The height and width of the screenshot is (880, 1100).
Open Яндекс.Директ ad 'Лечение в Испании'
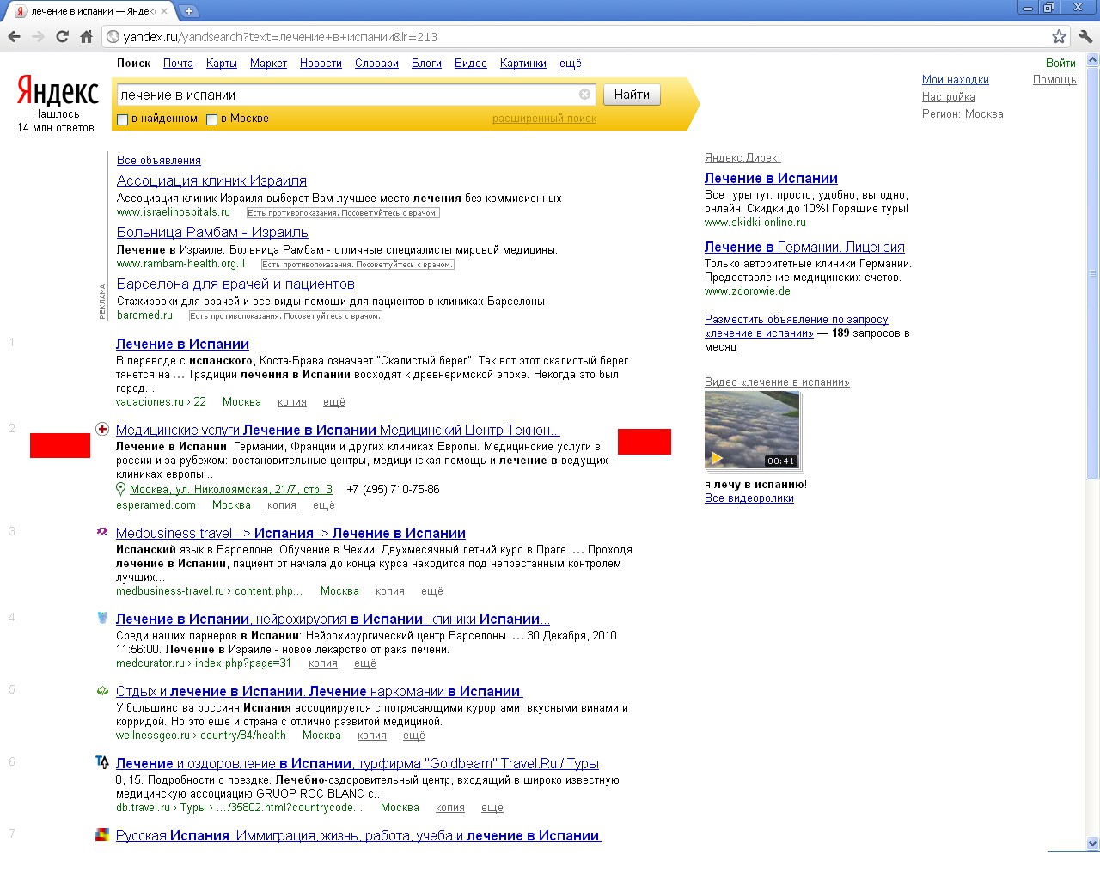click(x=771, y=178)
